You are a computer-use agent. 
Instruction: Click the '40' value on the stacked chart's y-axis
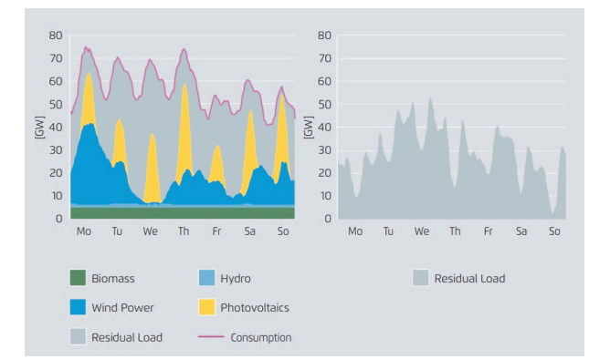pyautogui.click(x=56, y=127)
